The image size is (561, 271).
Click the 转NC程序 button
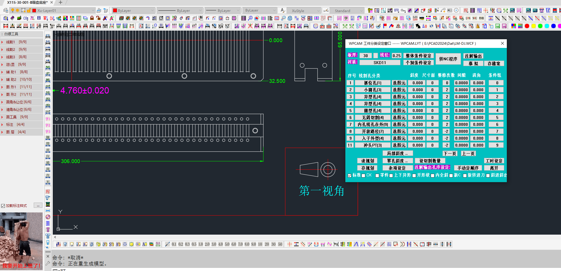448,59
